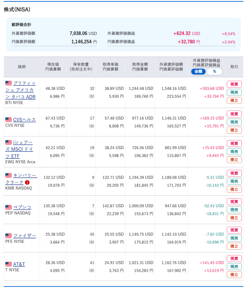Open the CVSヘルス stock link
The width and height of the screenshot is (247, 289).
tap(24, 120)
